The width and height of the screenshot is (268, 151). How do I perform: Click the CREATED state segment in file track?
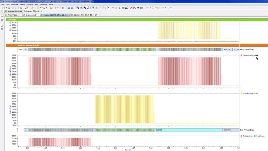pos(231,130)
